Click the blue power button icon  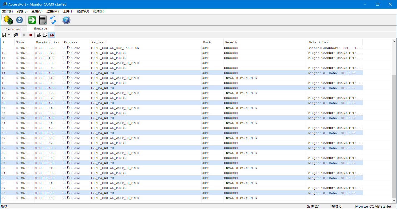(19, 20)
